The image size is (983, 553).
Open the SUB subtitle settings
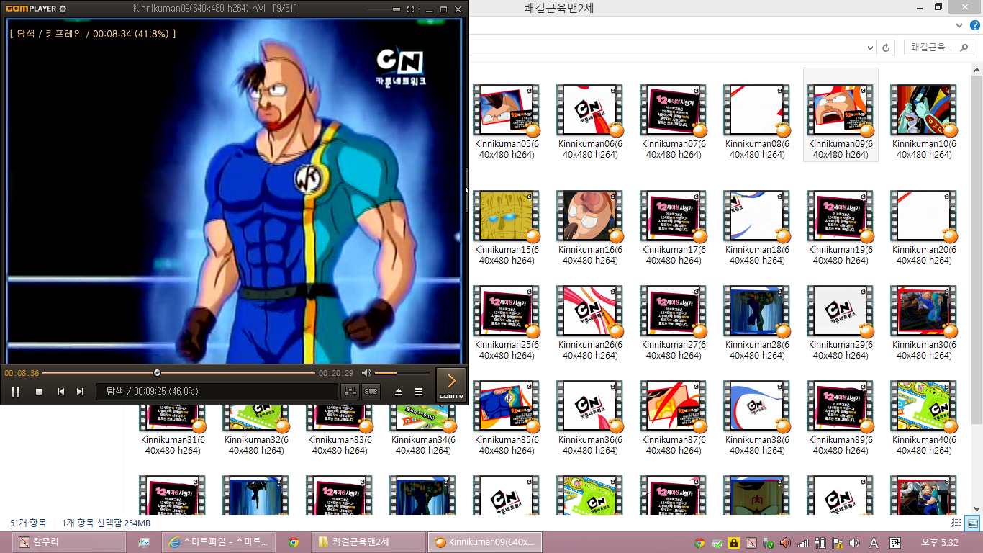(371, 392)
